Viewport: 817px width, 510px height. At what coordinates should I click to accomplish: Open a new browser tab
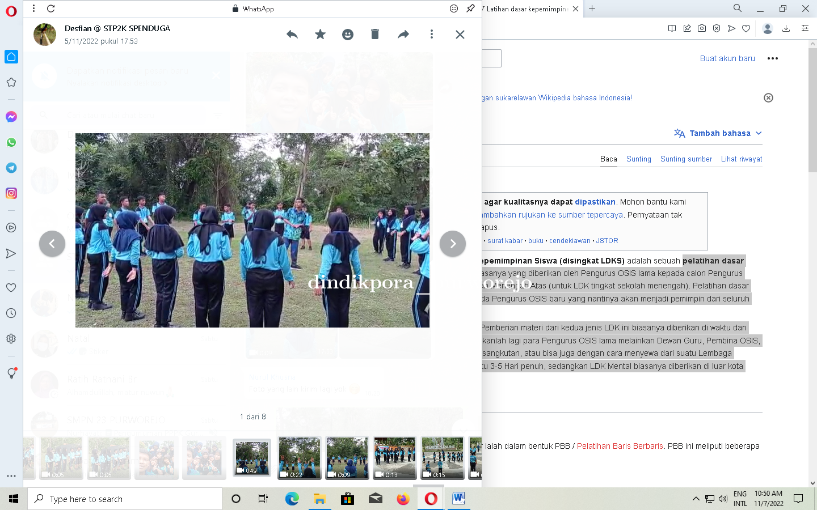point(592,8)
